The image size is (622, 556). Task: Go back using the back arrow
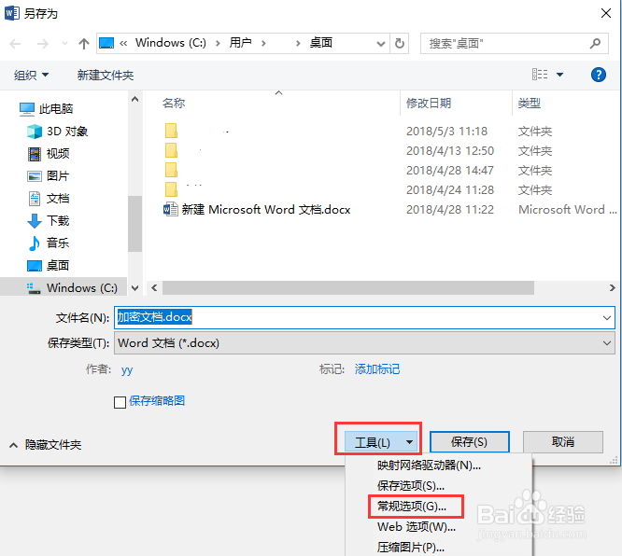15,44
